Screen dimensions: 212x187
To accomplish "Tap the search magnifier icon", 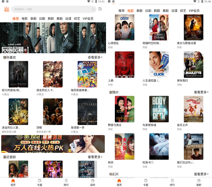I will 93,9.
